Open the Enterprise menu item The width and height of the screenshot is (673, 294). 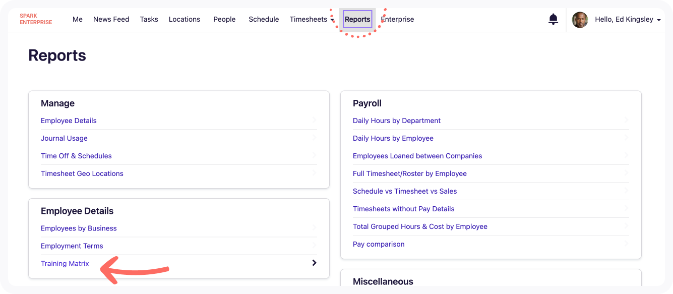(x=397, y=19)
